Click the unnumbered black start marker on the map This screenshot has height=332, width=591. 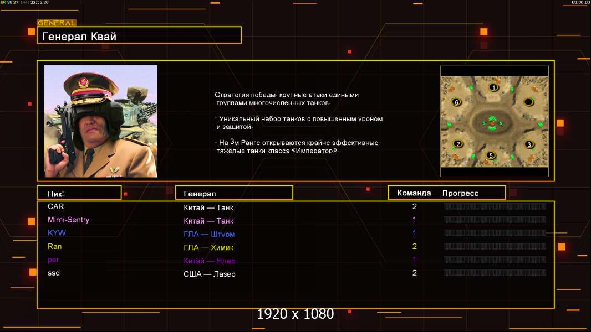528,102
